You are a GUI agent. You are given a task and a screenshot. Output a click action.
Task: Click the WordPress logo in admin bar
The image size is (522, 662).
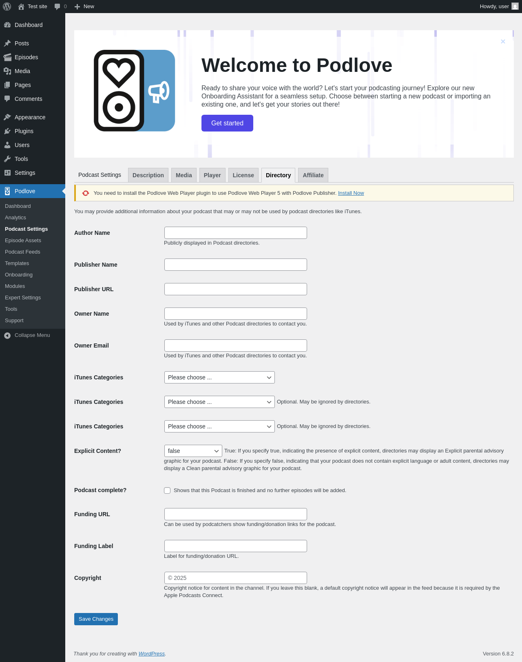[7, 7]
